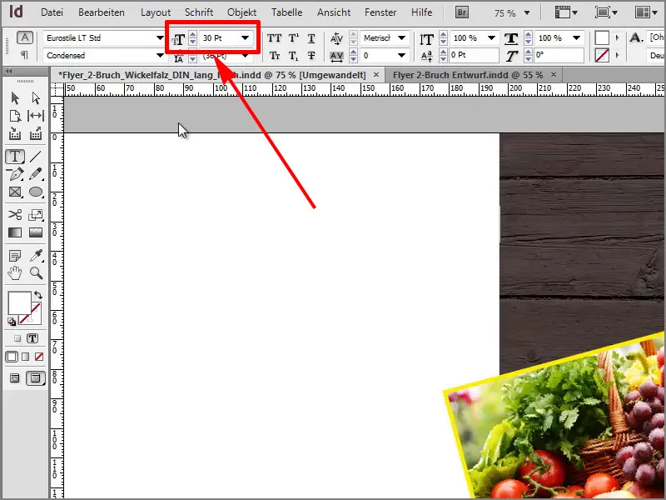
Task: Select the Content Placer tool
Action: pos(36,133)
